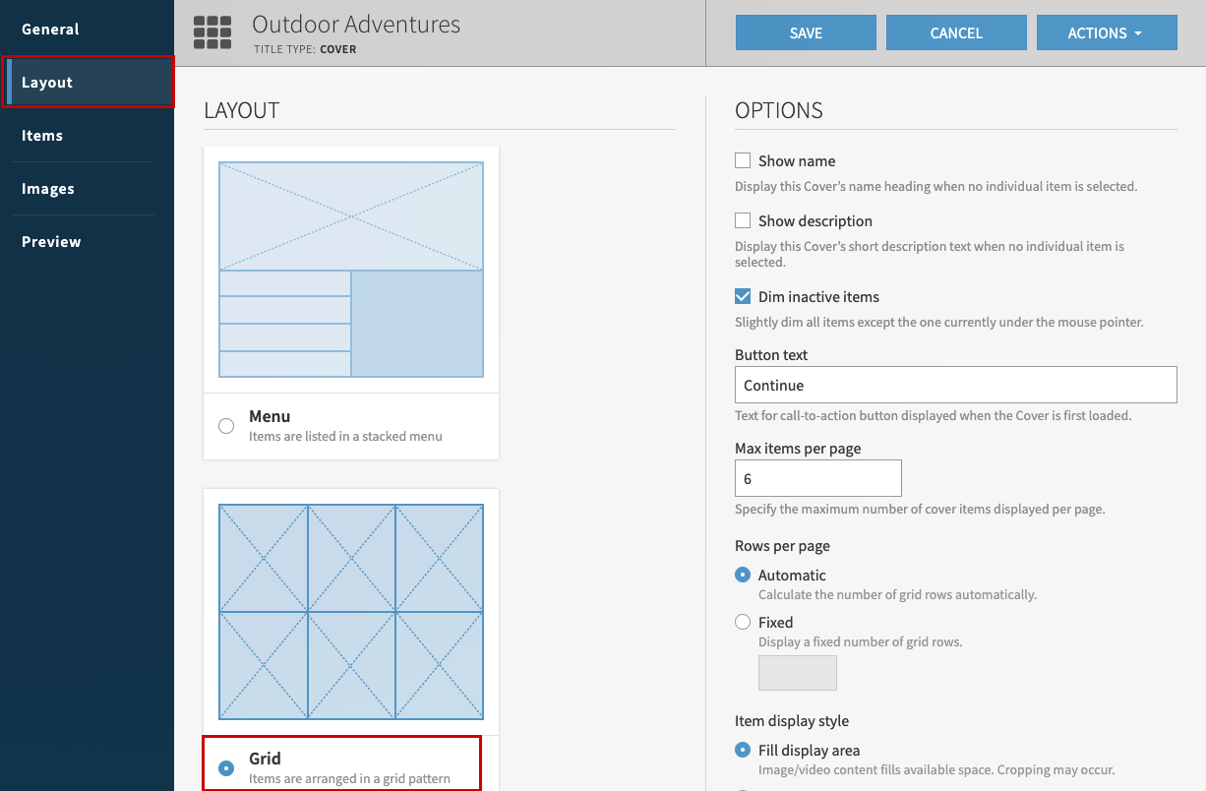Choose Automatic rows per page

click(x=743, y=575)
